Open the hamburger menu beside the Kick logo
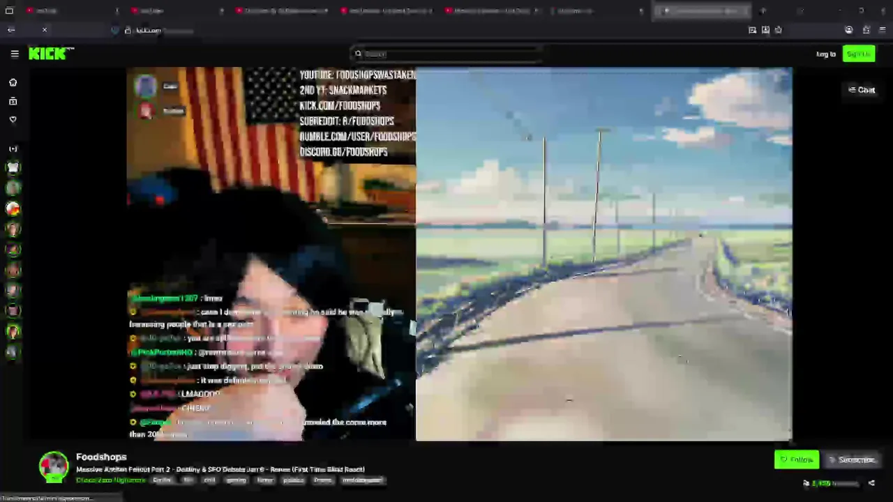The image size is (893, 502). point(15,54)
